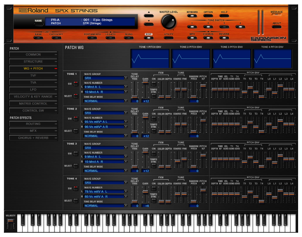Click the patch name LCD display

point(90,21)
